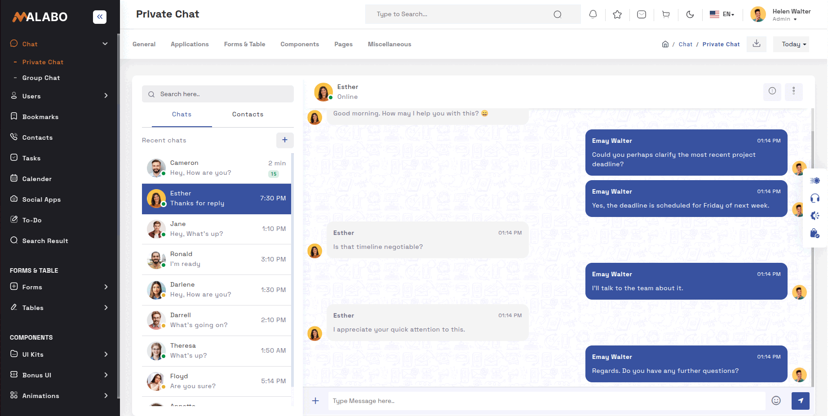Click the chat info circle icon
The width and height of the screenshot is (828, 416).
tap(772, 91)
